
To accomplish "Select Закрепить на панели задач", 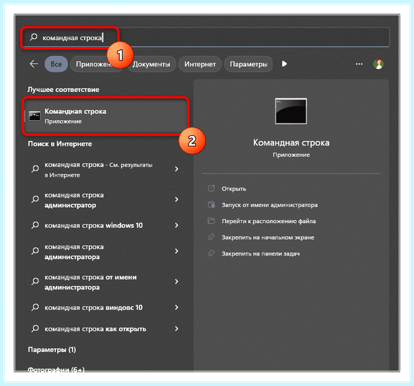I will [261, 253].
